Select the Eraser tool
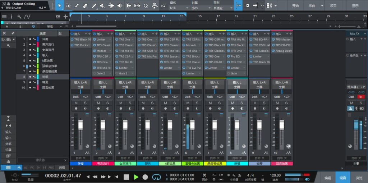Image resolution: width=368 pixels, height=183 pixels. (86, 6)
